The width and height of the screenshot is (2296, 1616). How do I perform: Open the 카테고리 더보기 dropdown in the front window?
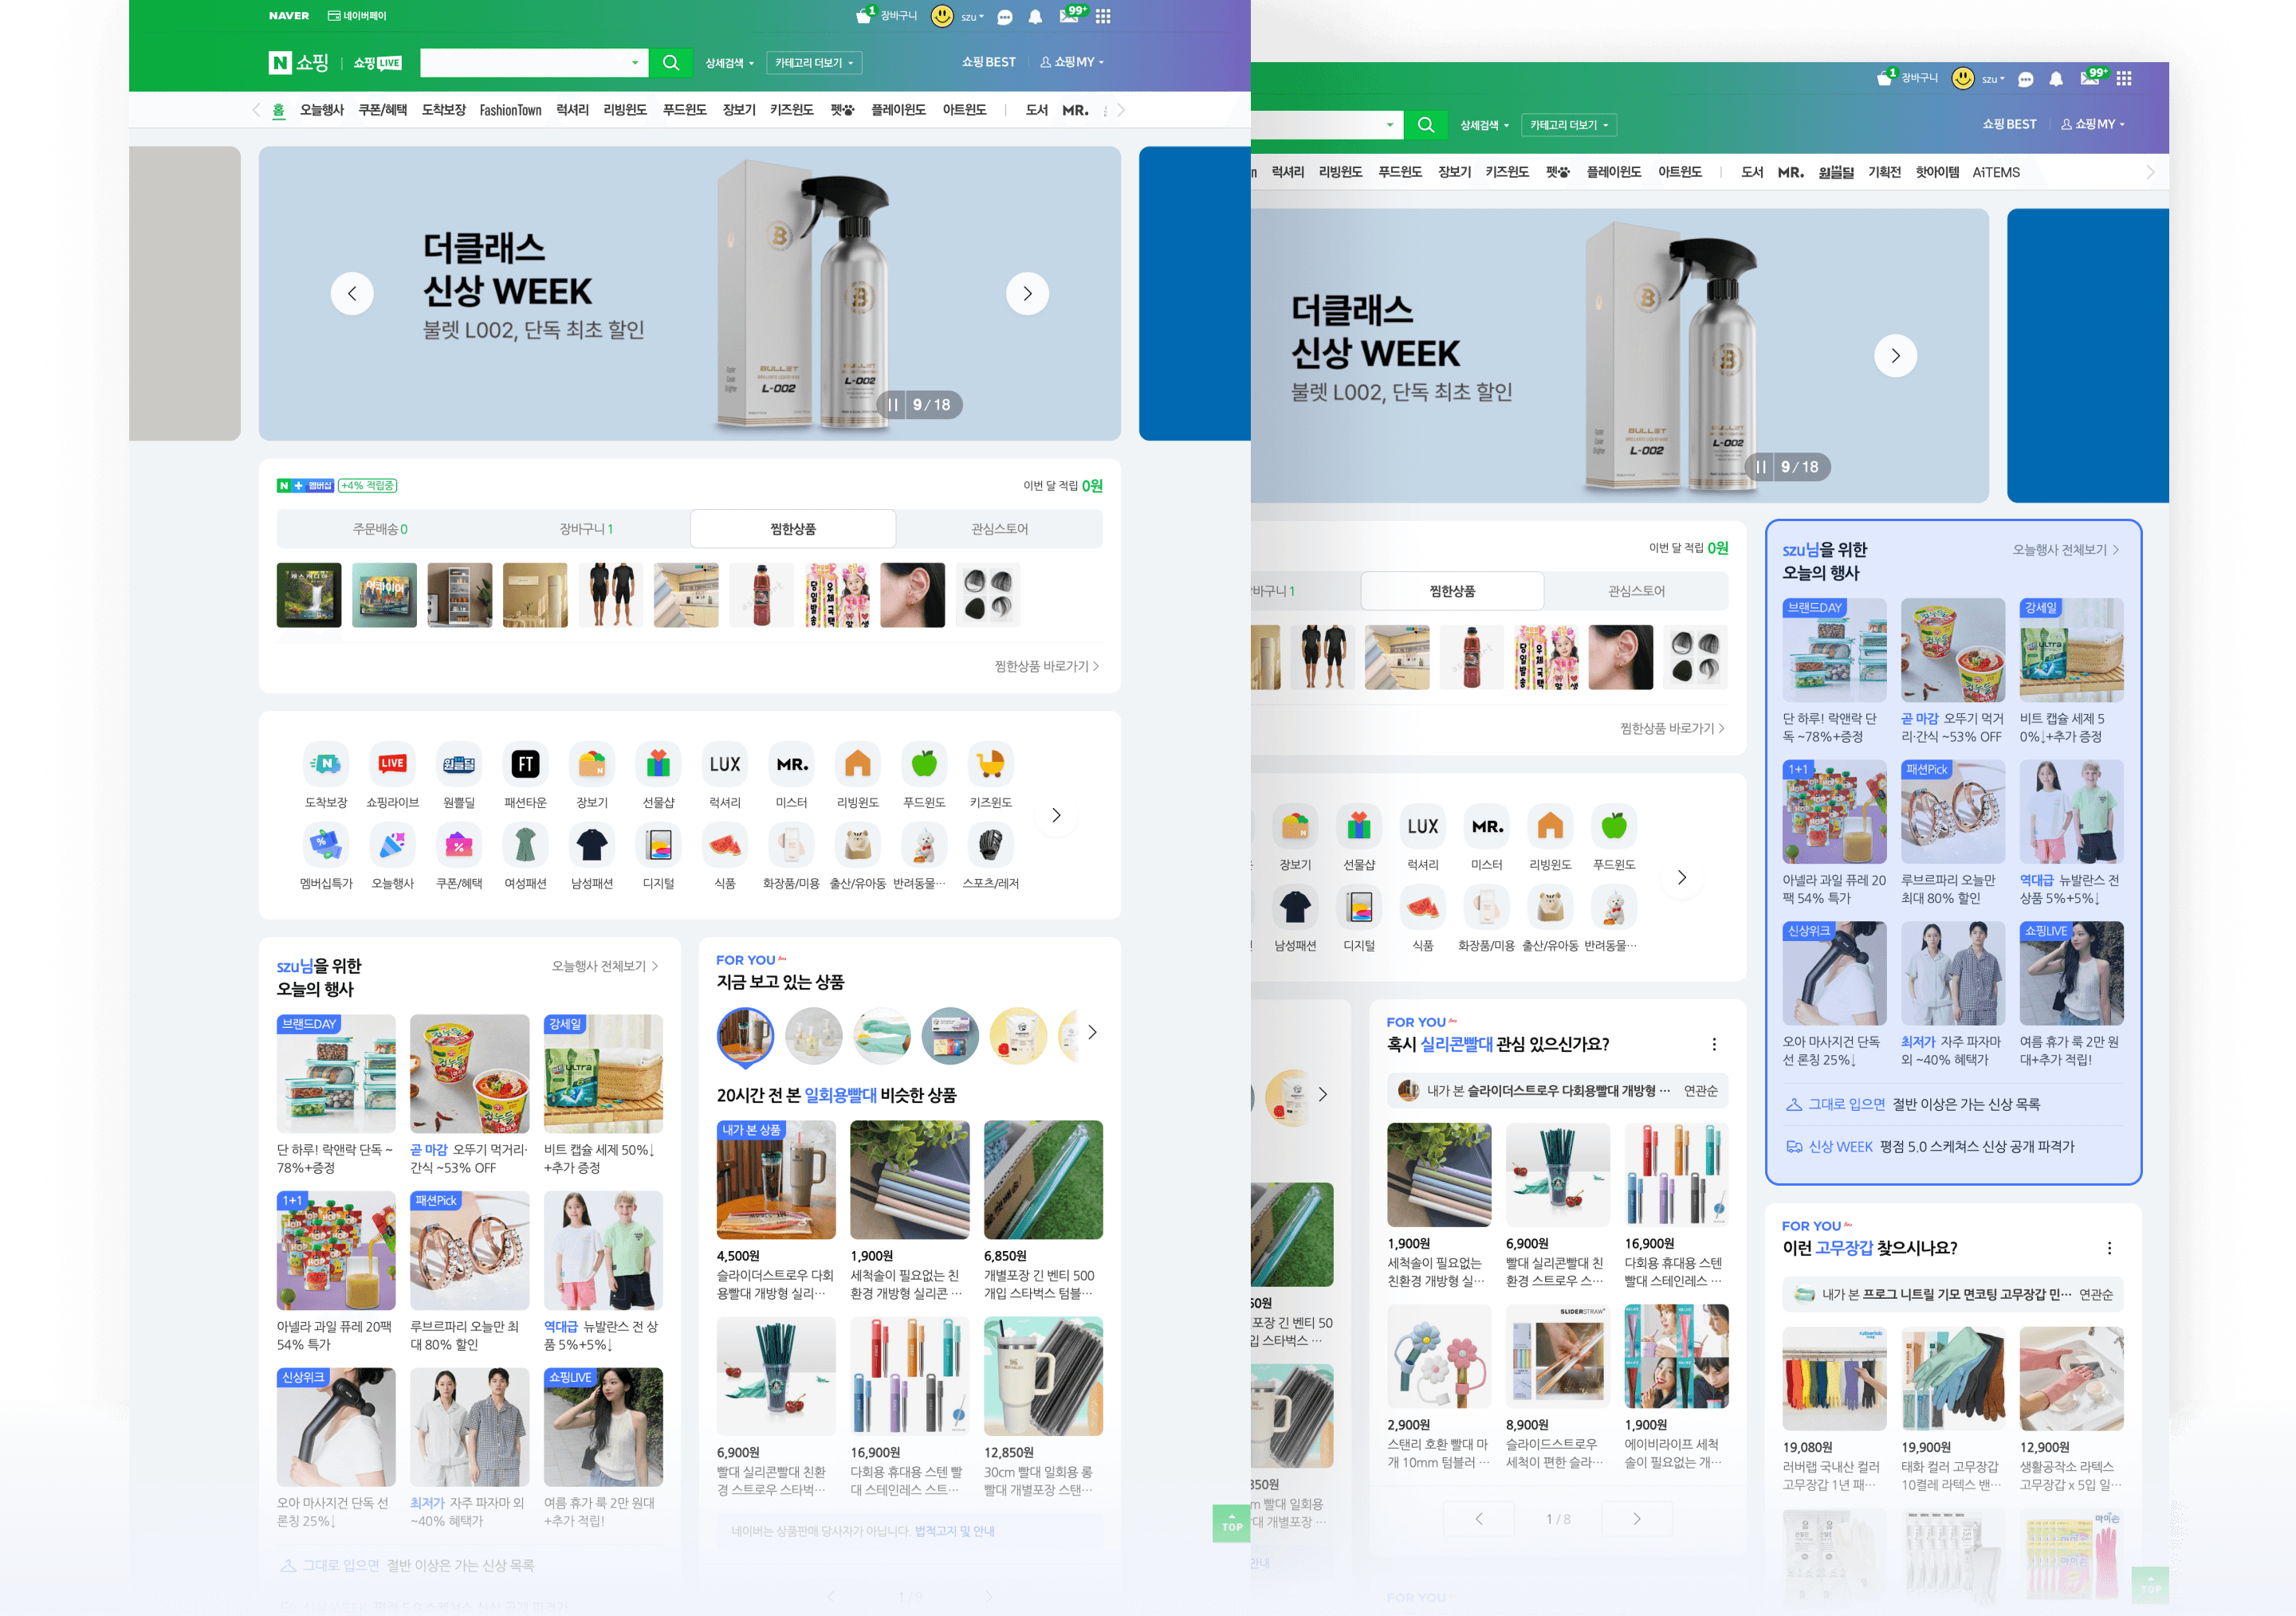coord(814,63)
